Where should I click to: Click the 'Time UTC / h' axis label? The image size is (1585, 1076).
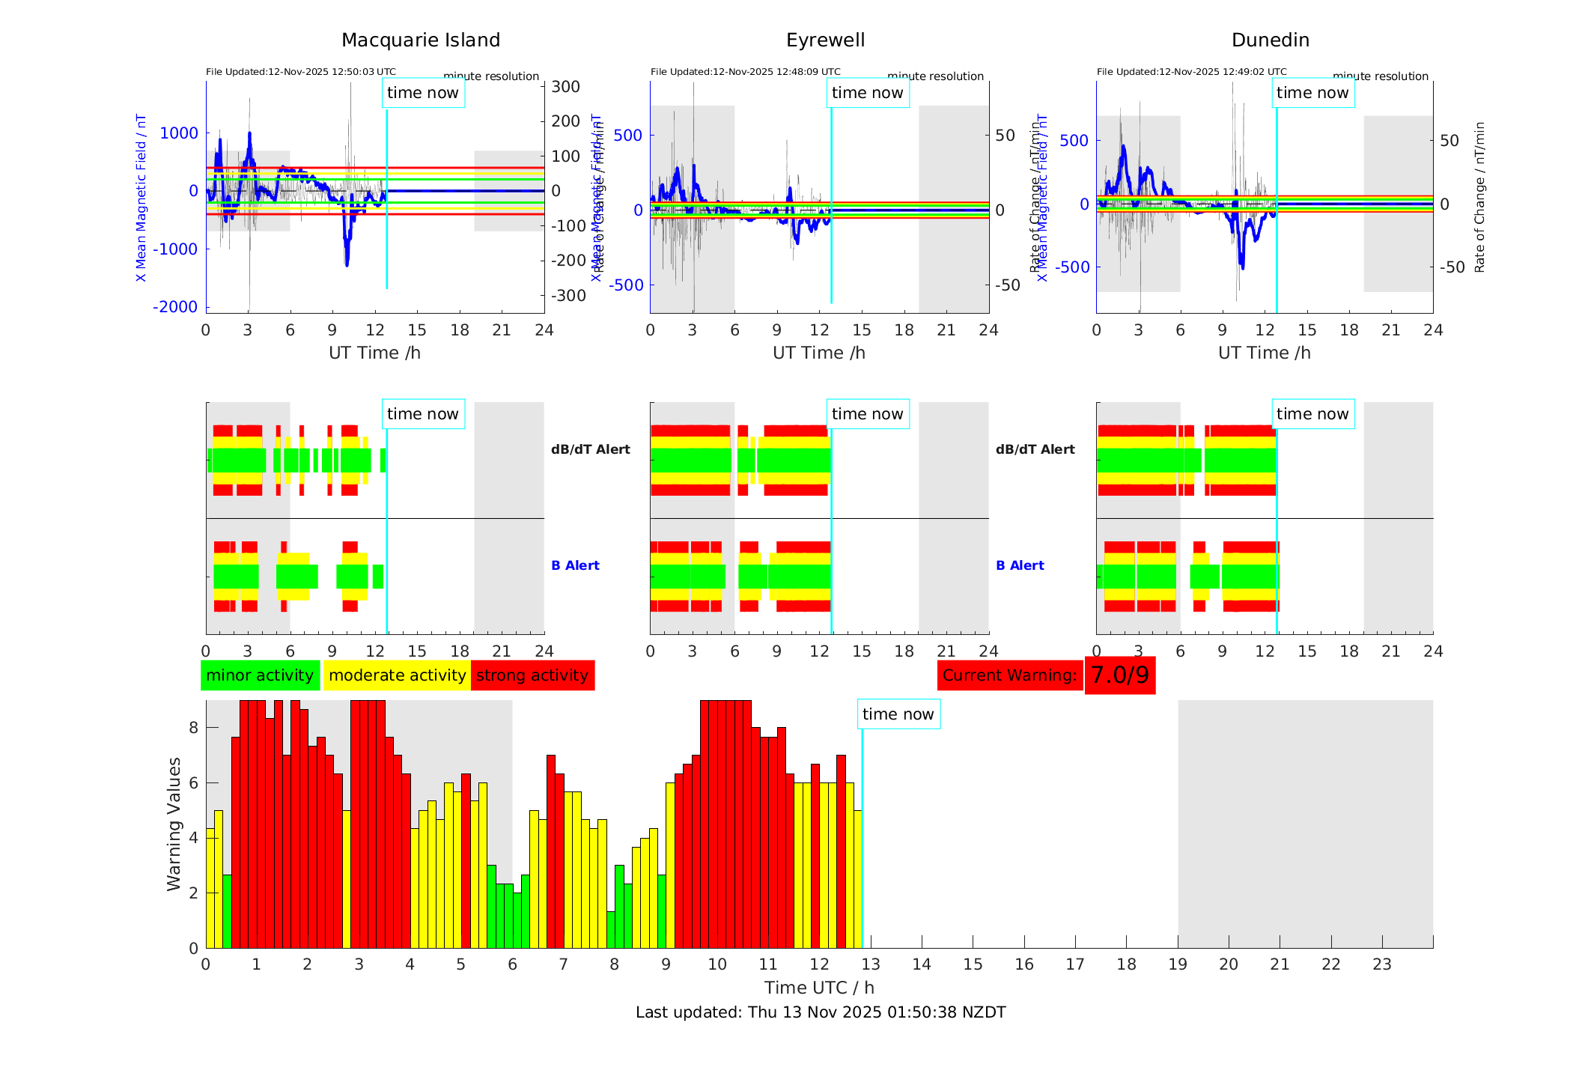(x=819, y=988)
